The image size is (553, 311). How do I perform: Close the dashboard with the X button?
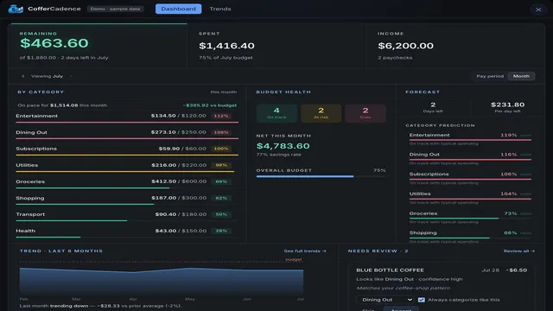point(538,10)
